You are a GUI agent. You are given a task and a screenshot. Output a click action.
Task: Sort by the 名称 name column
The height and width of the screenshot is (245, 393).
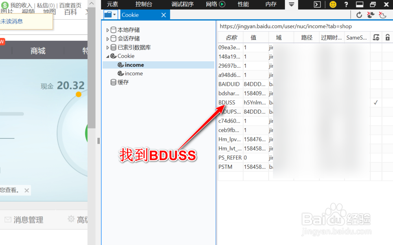pos(231,38)
